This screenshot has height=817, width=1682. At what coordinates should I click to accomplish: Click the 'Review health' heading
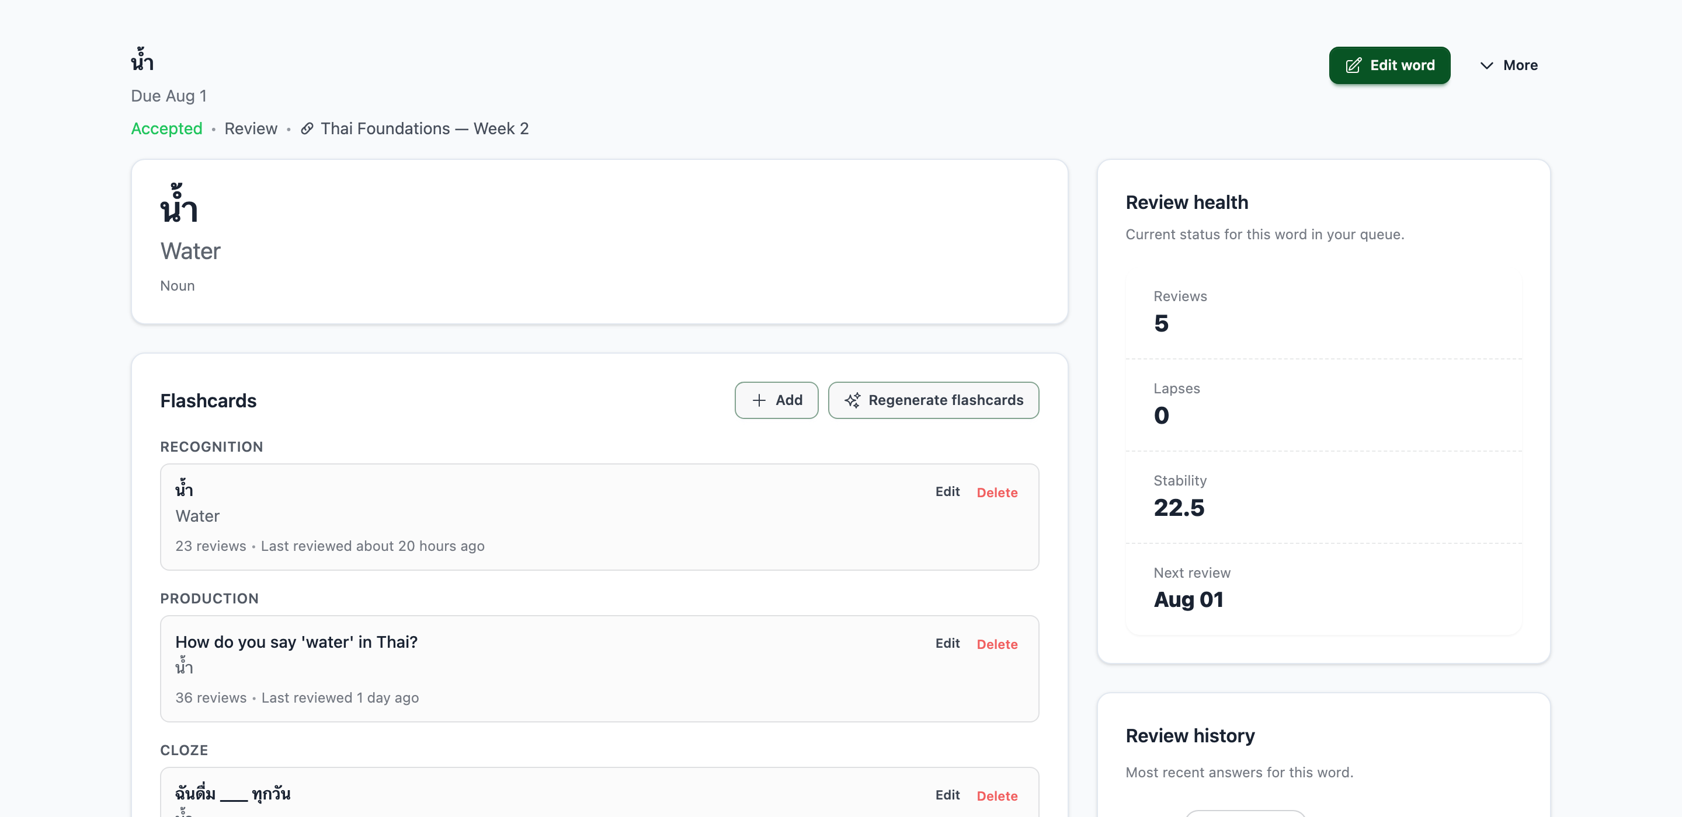pos(1187,202)
